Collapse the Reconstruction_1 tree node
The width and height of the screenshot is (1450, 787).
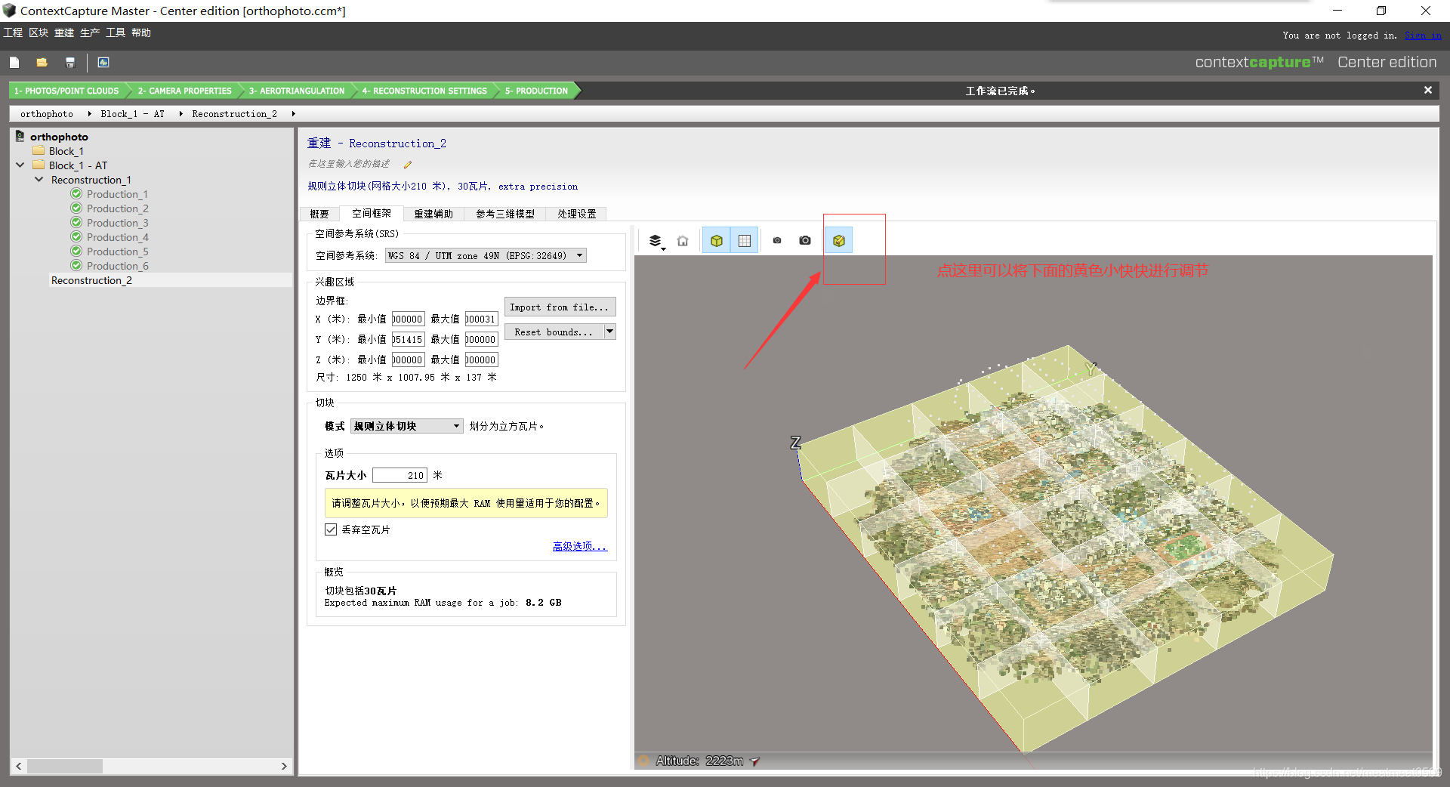coord(39,180)
